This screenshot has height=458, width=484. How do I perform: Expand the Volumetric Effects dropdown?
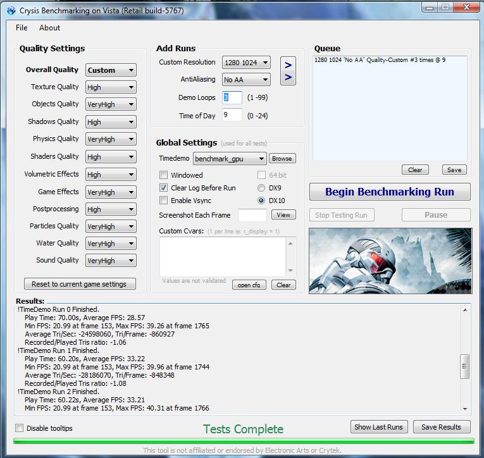tap(111, 175)
